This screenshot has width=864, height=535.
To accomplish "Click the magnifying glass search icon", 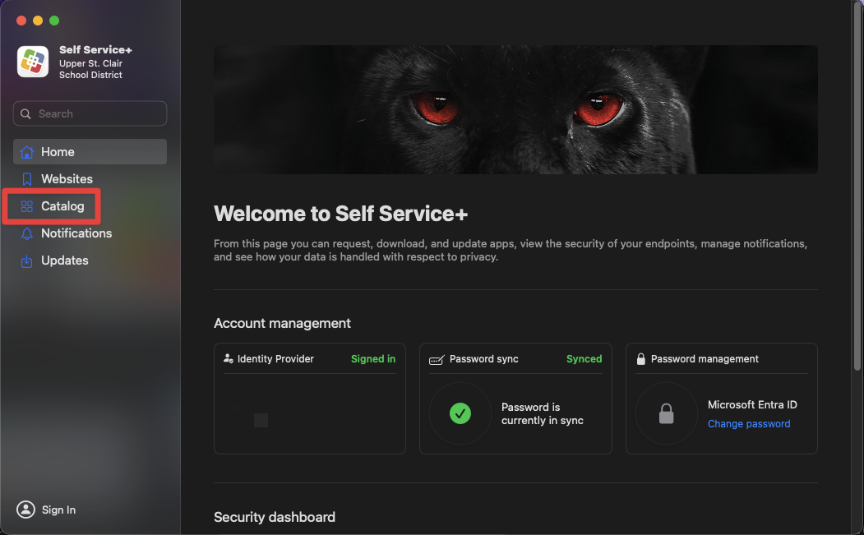I will pyautogui.click(x=25, y=114).
